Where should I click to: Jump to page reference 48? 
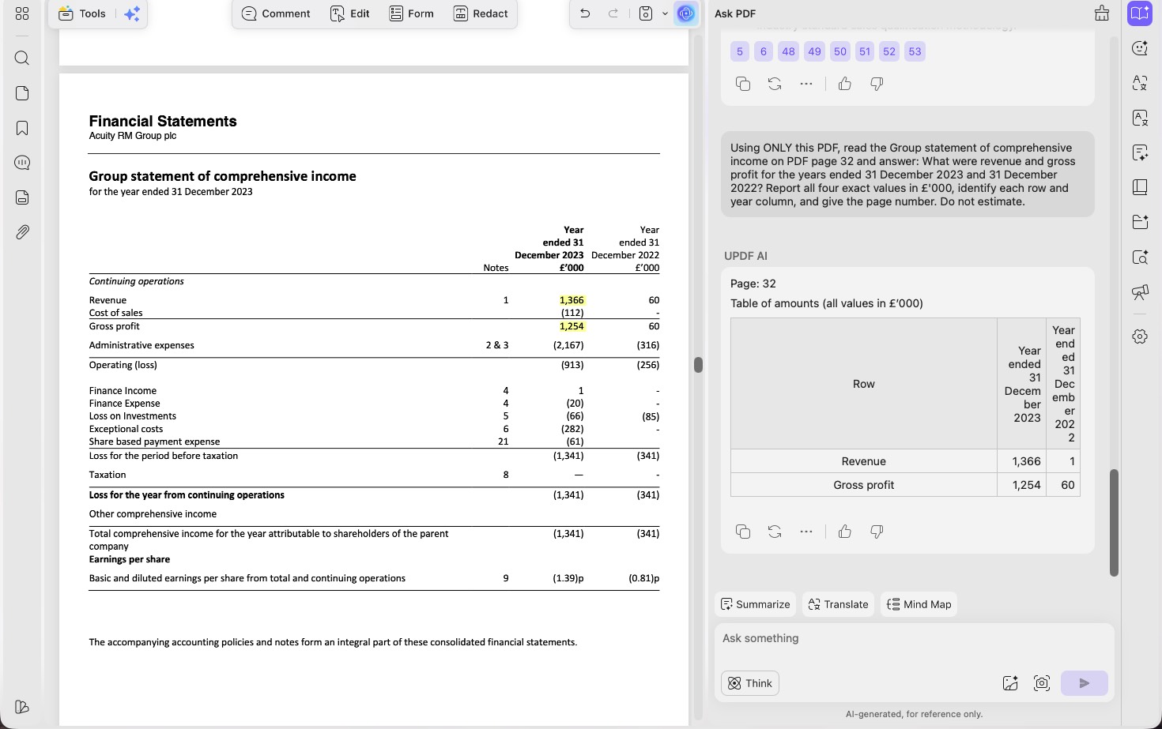click(x=789, y=51)
